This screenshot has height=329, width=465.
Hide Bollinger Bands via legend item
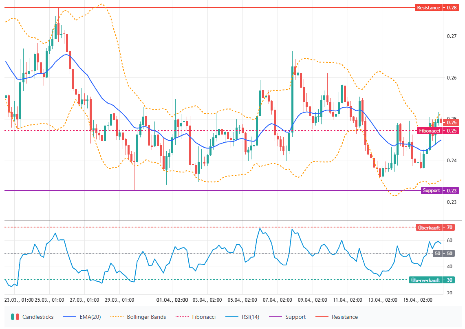(146, 317)
